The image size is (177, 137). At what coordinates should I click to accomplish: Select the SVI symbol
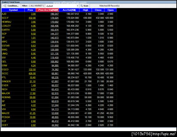click(4, 58)
